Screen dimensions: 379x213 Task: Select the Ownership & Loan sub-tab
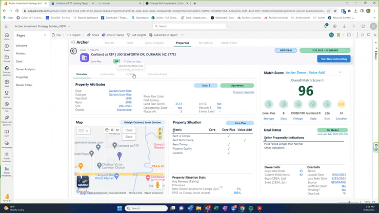click(x=157, y=74)
